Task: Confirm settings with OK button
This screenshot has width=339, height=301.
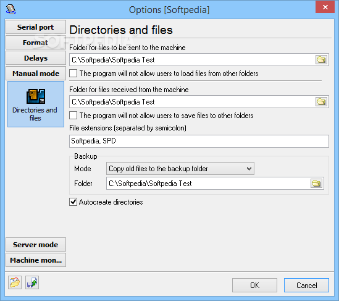Action: pyautogui.click(x=254, y=285)
